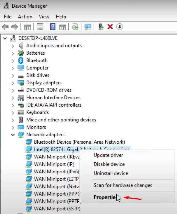Click the IDE ATA/ATAPI controllers icon
Screen dimensions: 177x214
tap(21, 105)
